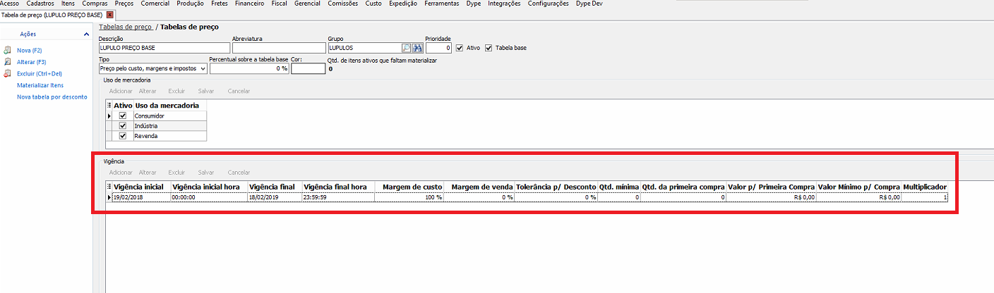Click magnifier lookup icon in Grupo field

pos(406,48)
